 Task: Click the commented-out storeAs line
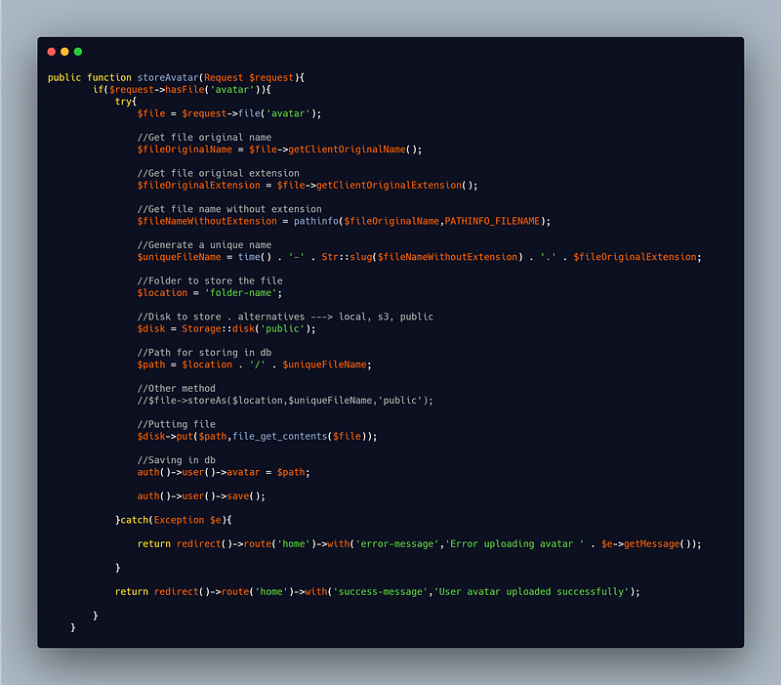click(285, 401)
